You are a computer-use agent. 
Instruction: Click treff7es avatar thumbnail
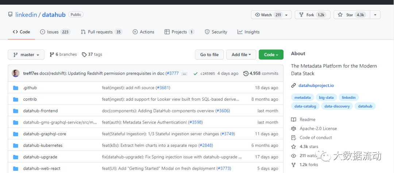point(16,73)
